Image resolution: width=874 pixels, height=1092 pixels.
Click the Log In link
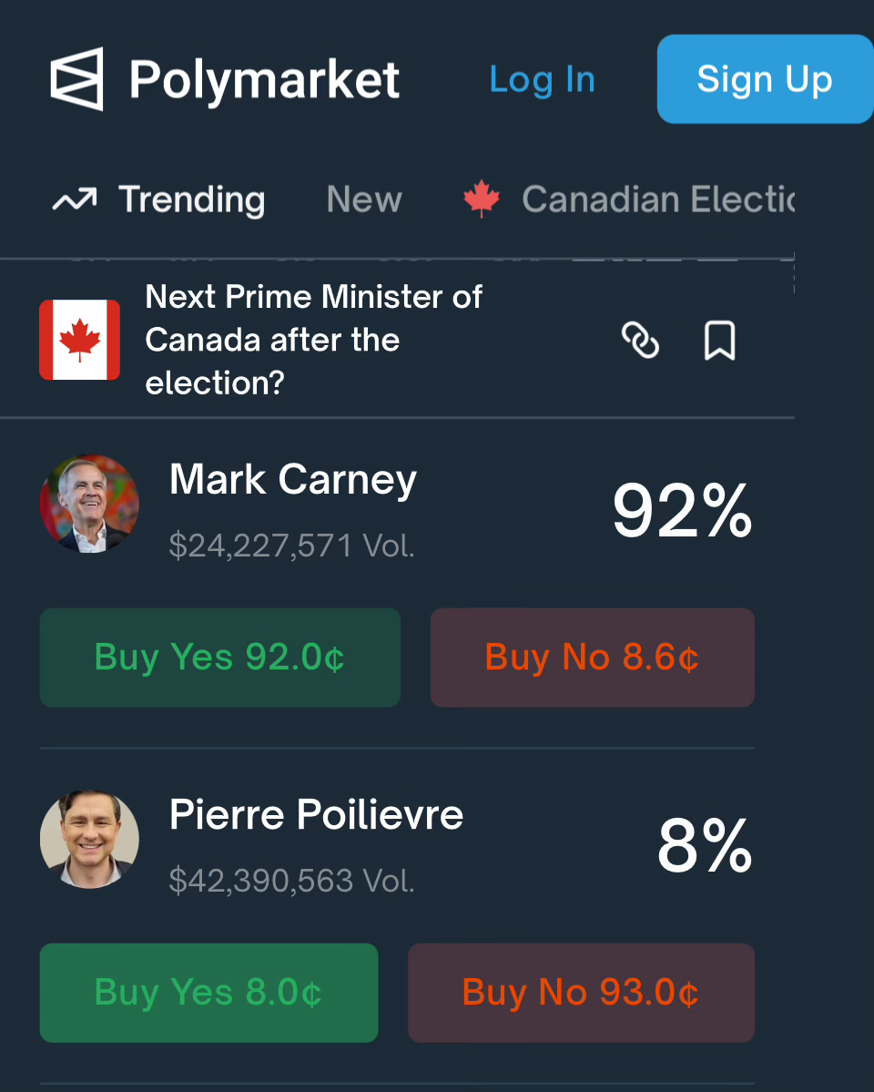pos(542,80)
